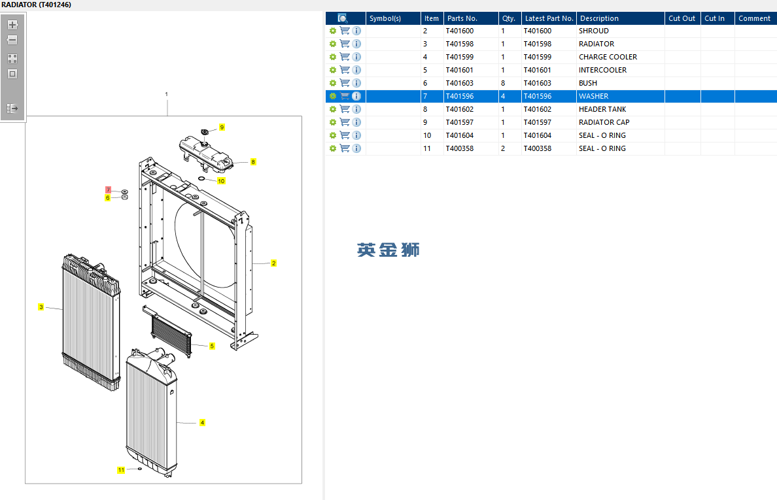Select callout 6 in the diagram
The height and width of the screenshot is (500, 777).
(x=107, y=198)
